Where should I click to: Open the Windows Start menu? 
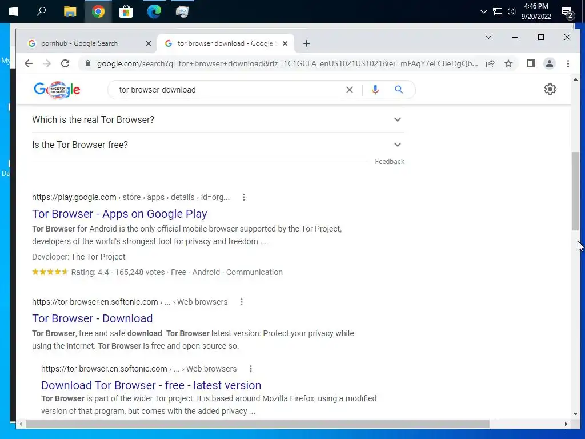click(14, 11)
